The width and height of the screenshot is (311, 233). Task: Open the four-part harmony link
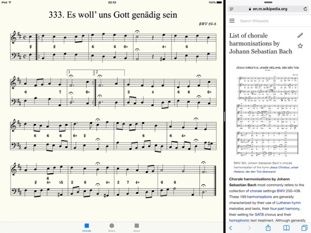[x=285, y=209]
